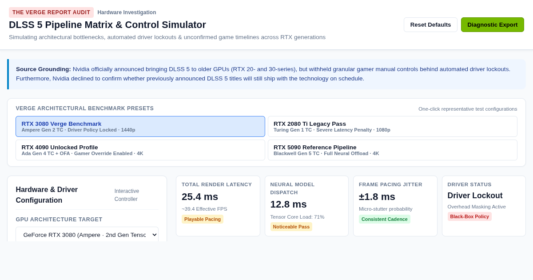This screenshot has height=280, width=533.
Task: Click the Micro-stutter probability text
Action: pos(386,209)
